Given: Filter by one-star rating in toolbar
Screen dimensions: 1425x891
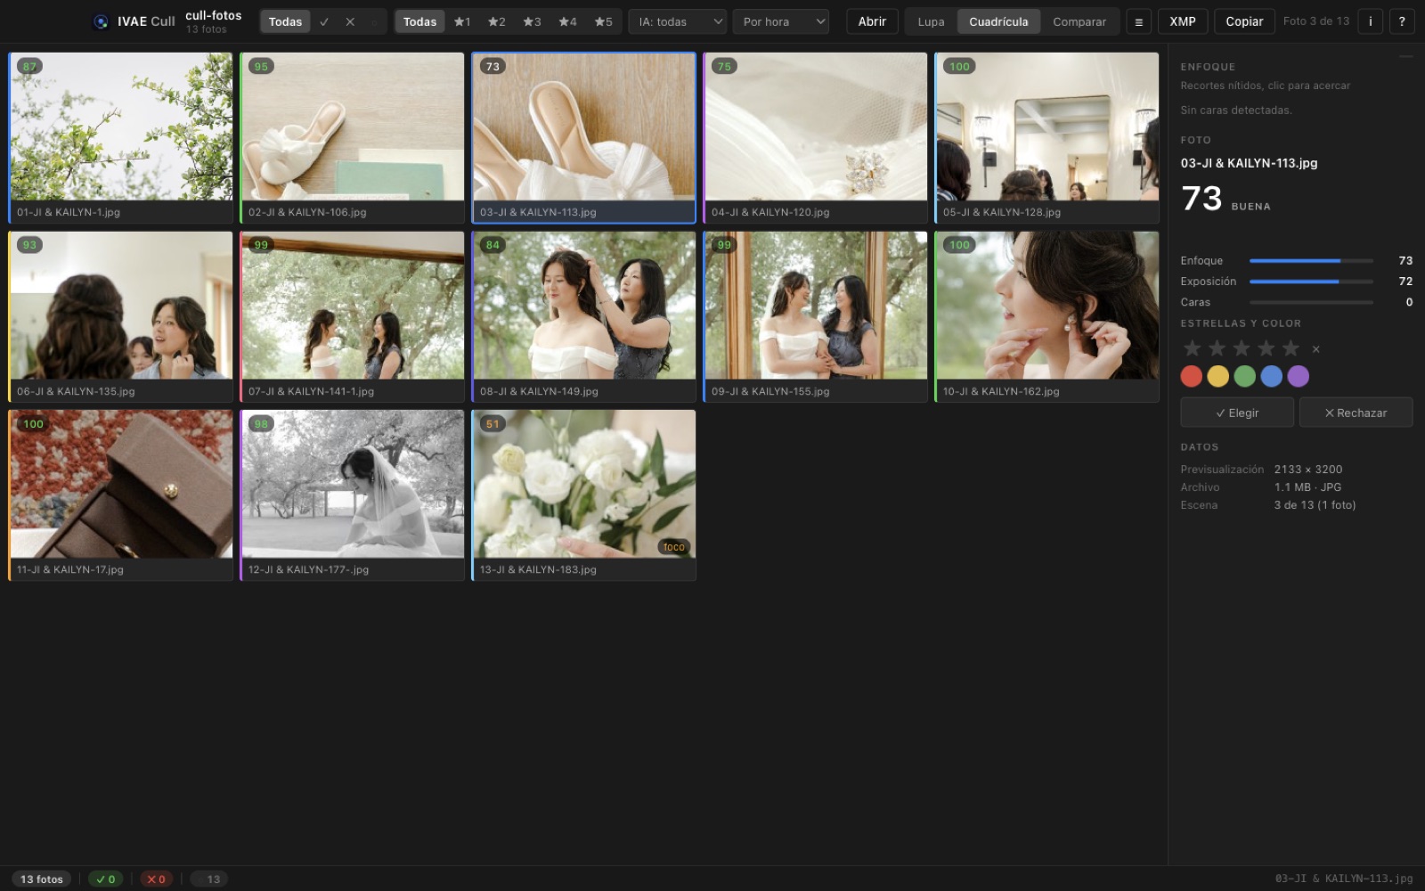Looking at the screenshot, I should coord(462,21).
